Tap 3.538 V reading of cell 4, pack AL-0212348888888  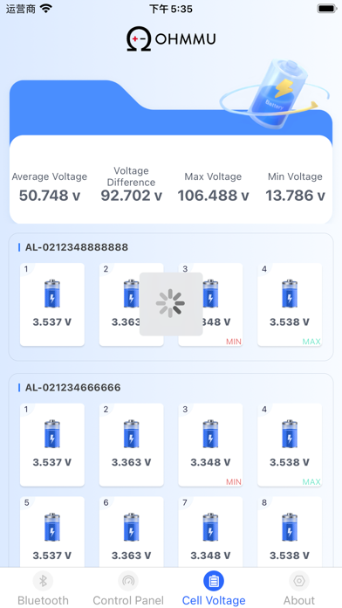[x=290, y=321]
